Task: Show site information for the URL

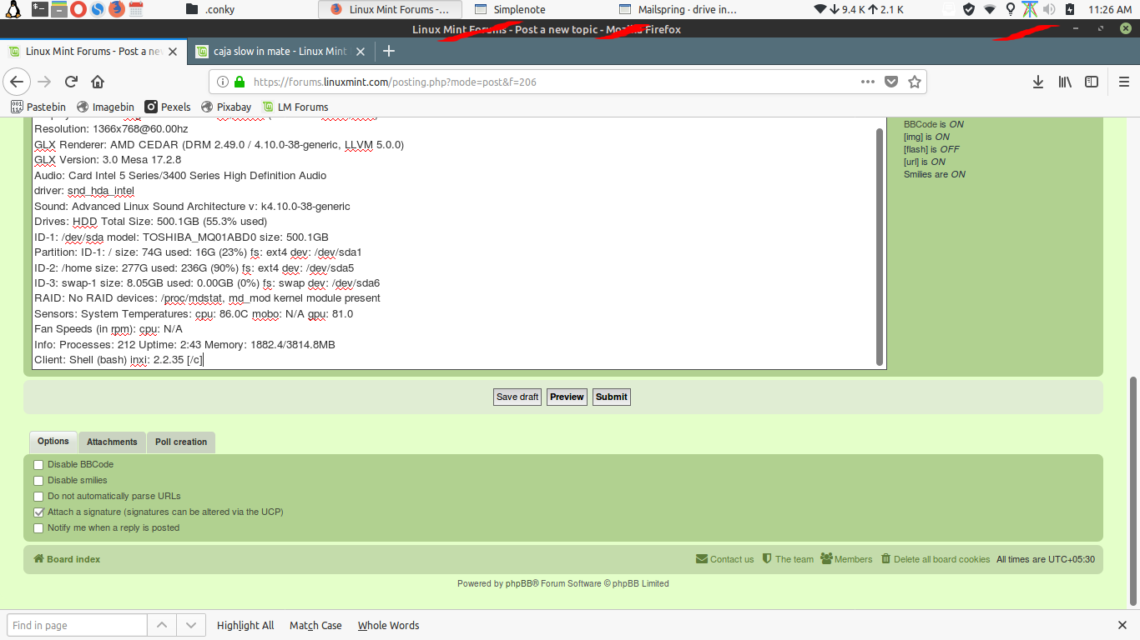Action: [x=222, y=82]
